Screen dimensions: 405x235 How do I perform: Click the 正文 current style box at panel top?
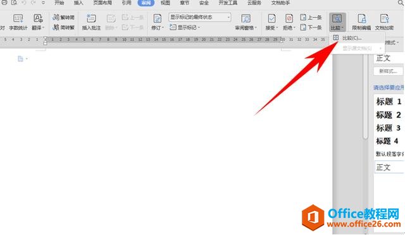tap(389, 58)
